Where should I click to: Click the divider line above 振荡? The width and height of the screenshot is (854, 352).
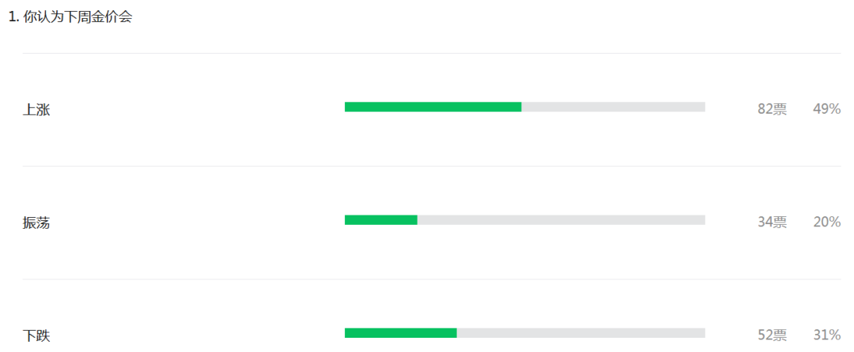click(x=432, y=166)
